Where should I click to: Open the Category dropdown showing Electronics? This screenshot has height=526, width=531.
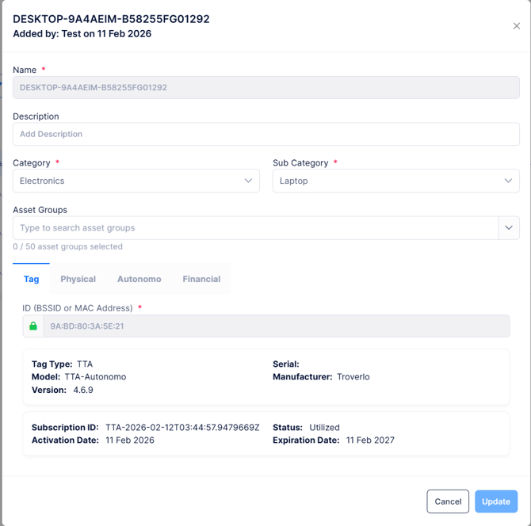point(127,181)
